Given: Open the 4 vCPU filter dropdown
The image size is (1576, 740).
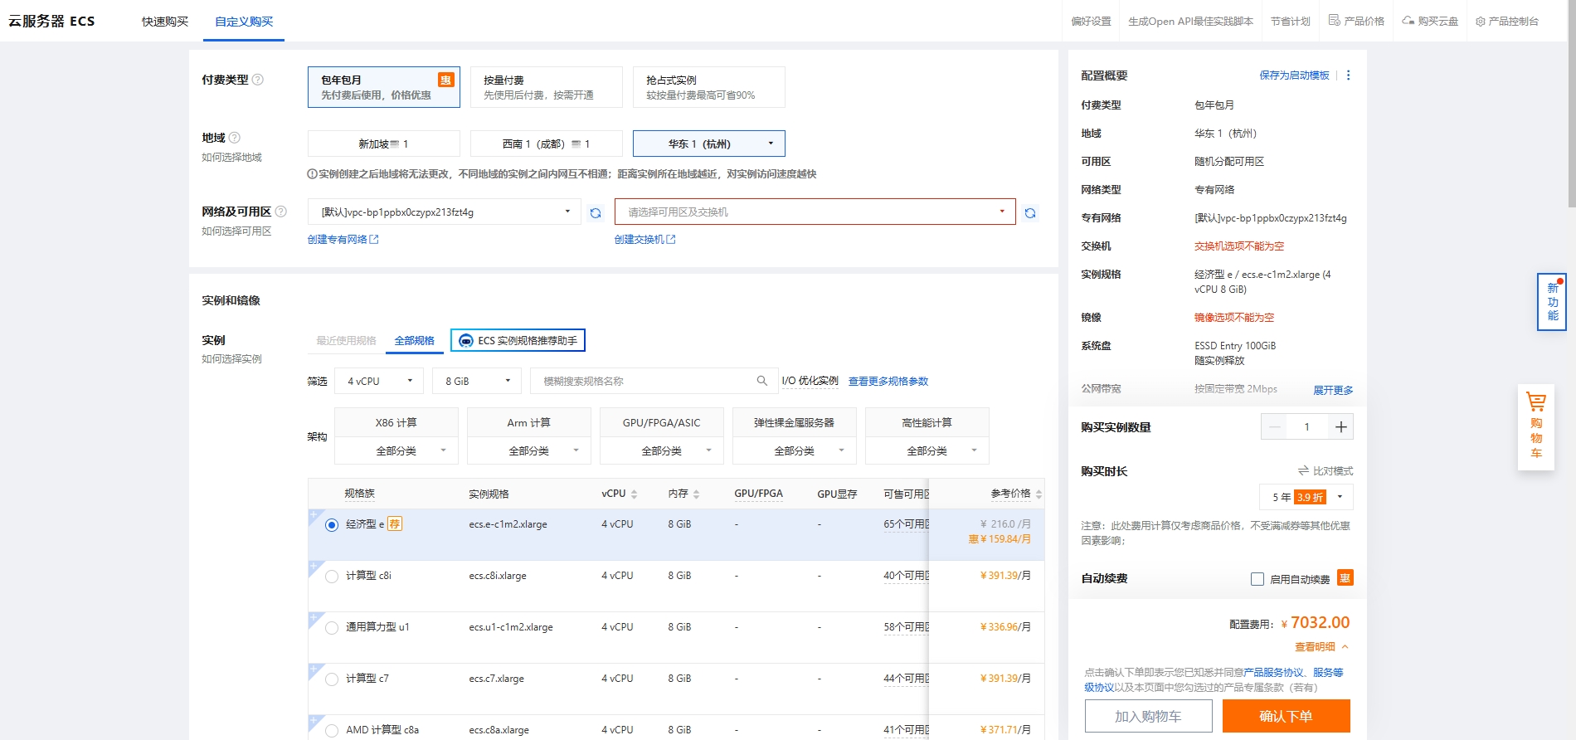Looking at the screenshot, I should (379, 381).
